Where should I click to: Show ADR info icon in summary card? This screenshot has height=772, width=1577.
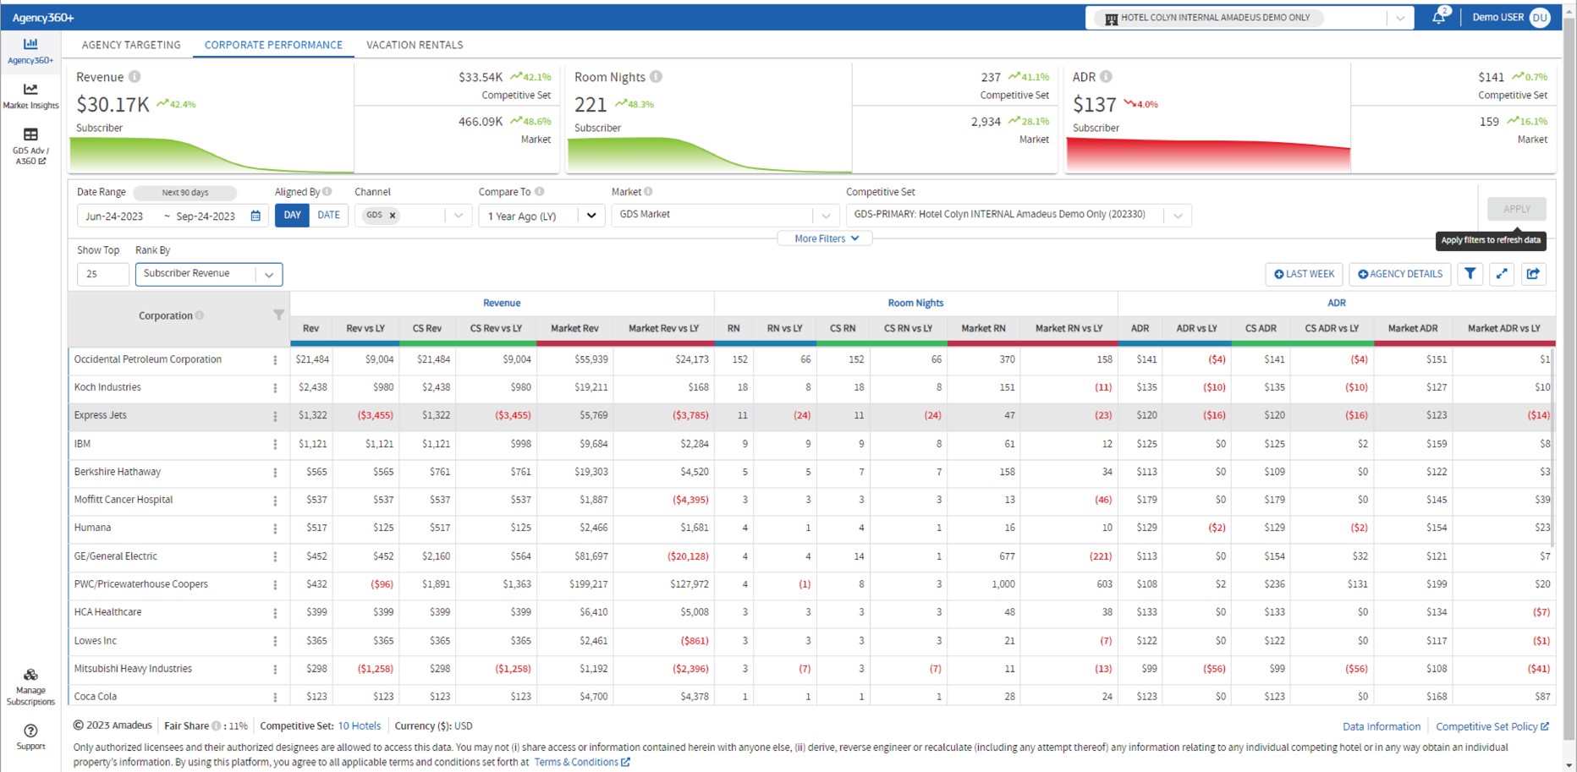click(x=1106, y=77)
